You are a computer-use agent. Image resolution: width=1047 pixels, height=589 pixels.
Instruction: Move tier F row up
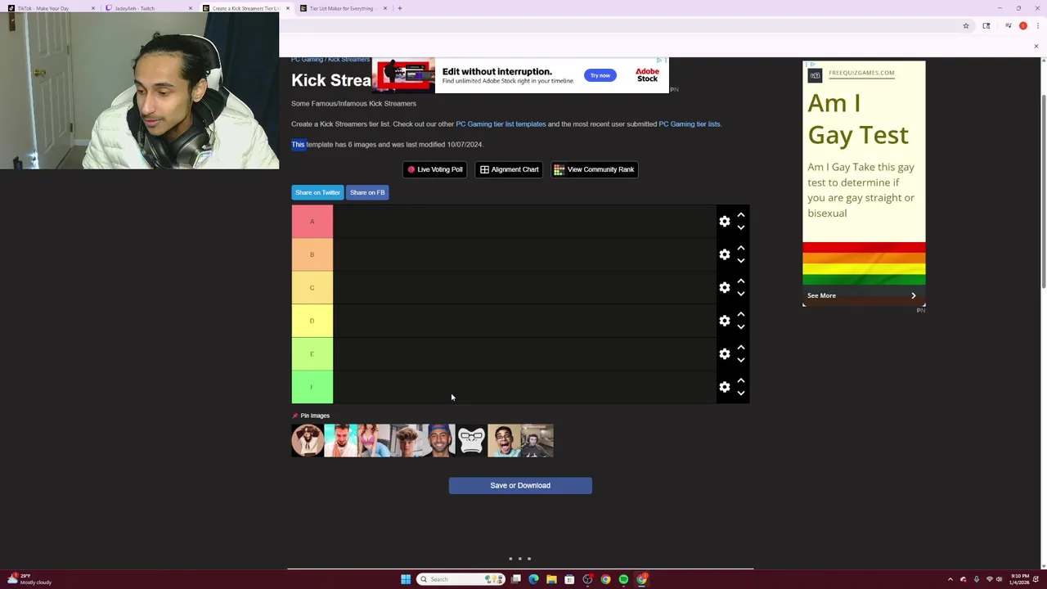click(x=741, y=380)
